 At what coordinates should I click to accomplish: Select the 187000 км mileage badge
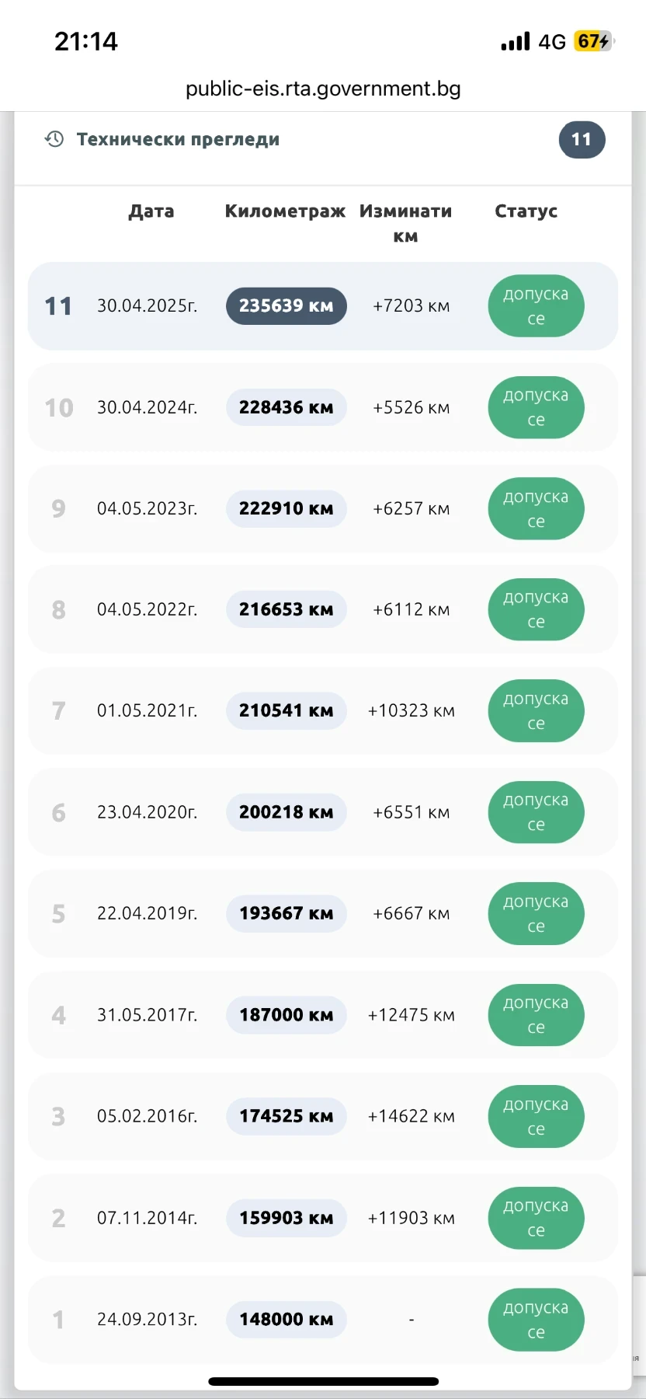pyautogui.click(x=286, y=1015)
